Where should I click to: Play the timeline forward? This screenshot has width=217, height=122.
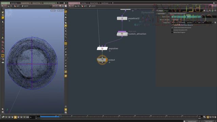pos(18,117)
